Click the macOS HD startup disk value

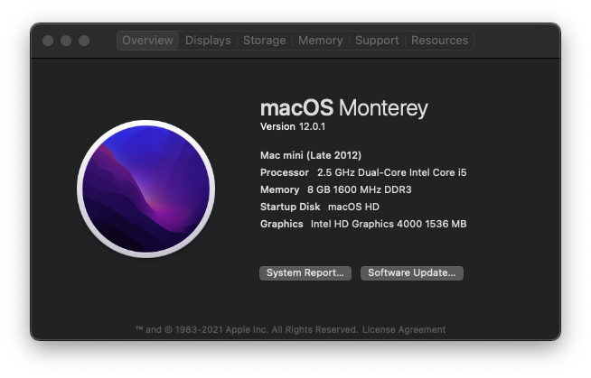click(353, 207)
